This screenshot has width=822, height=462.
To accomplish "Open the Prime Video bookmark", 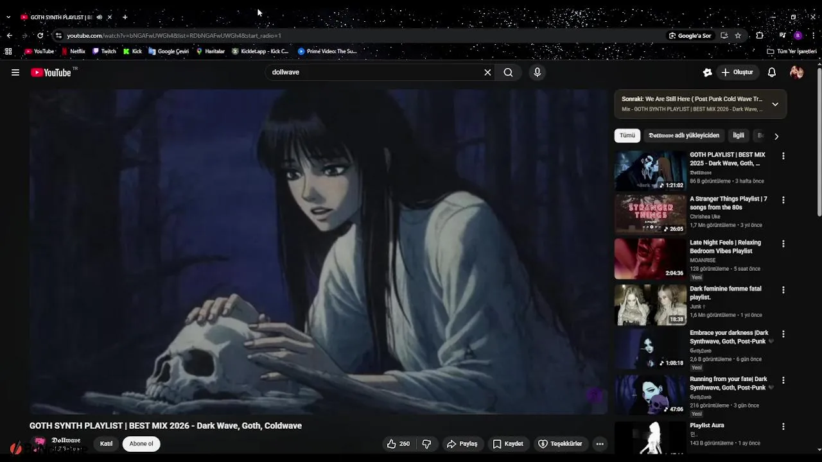I will 327,51.
